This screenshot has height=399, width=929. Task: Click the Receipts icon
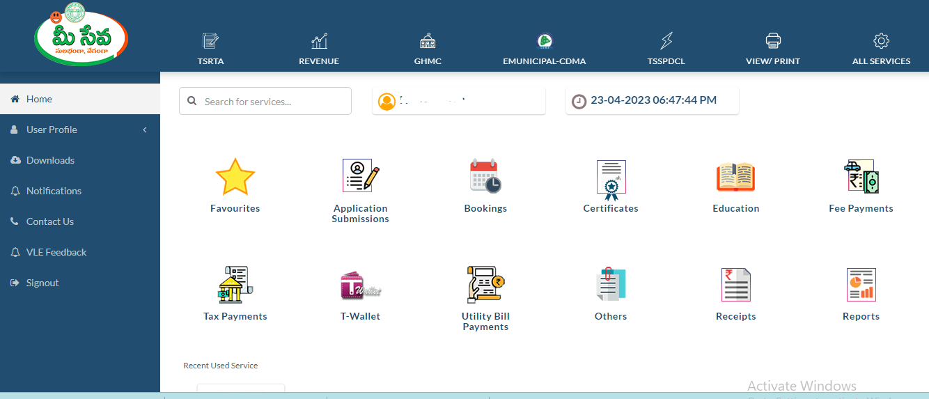[735, 285]
